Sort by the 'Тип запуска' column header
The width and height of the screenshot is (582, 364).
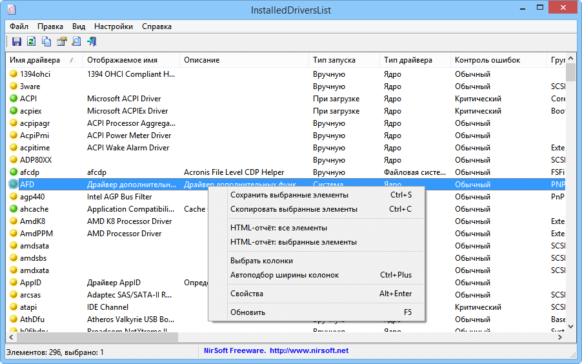334,60
